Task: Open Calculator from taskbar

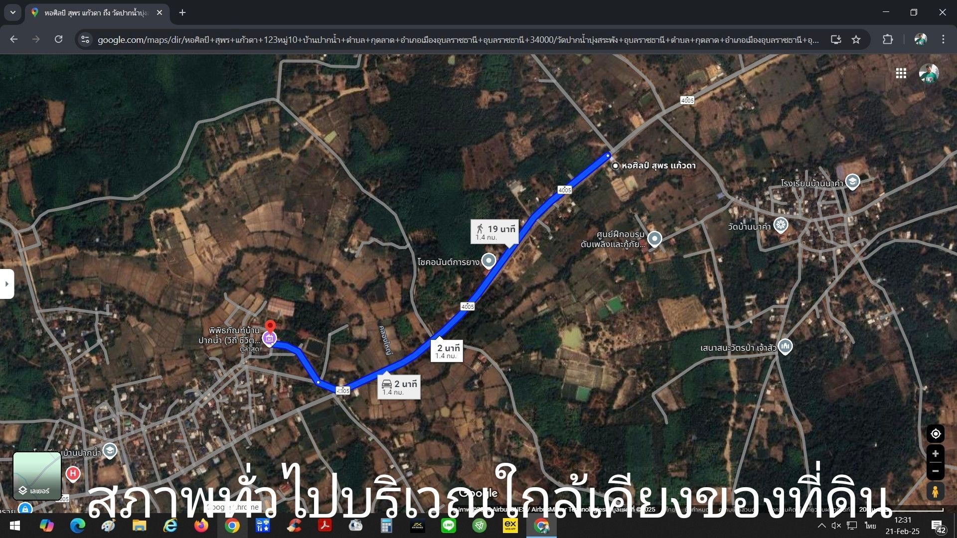Action: [x=386, y=526]
